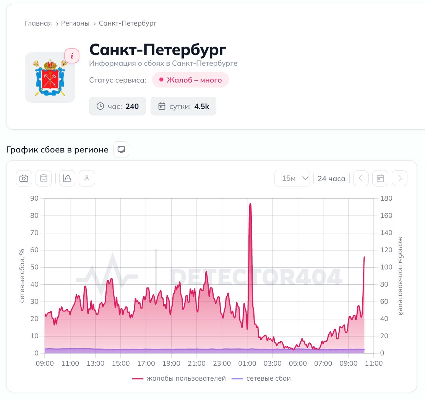Screen dimensions: 425x399
Task: Click жалобы пользователей vertical axis title
Action: pos(401,276)
